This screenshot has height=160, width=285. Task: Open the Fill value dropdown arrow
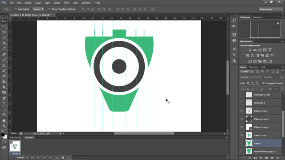point(282,89)
